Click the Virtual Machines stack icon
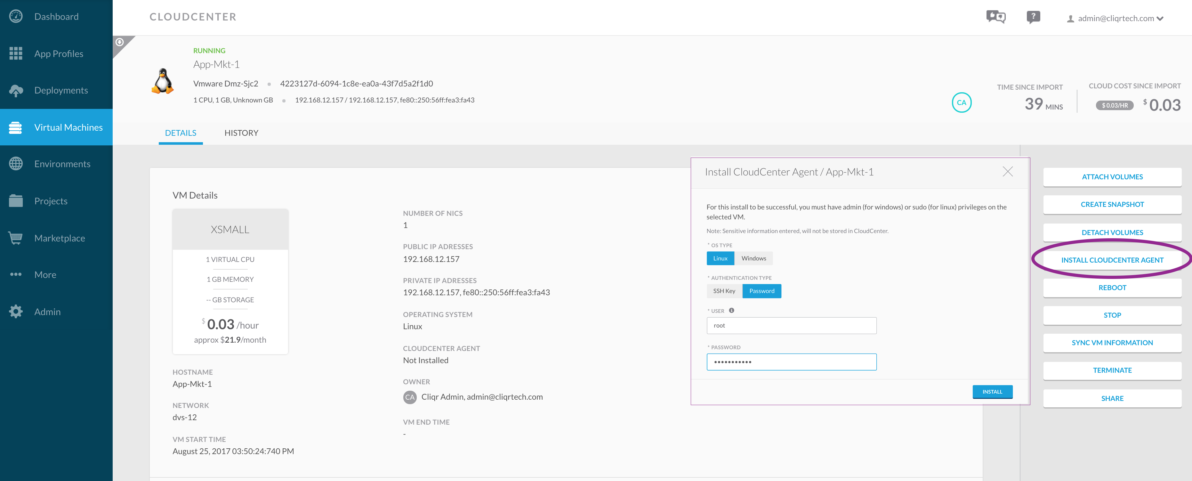The width and height of the screenshot is (1192, 481). pos(16,127)
